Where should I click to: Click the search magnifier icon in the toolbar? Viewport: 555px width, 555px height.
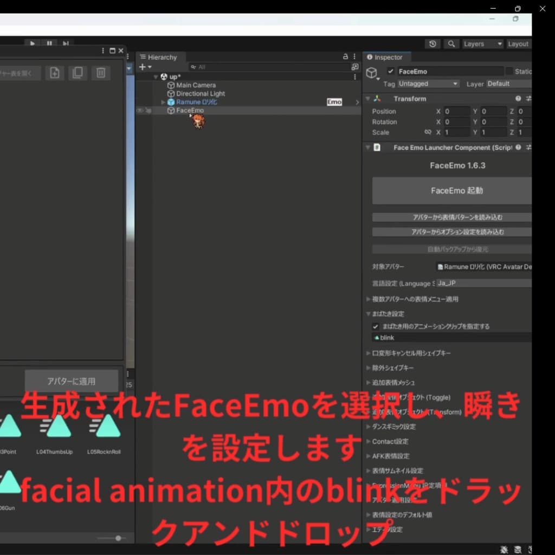451,44
